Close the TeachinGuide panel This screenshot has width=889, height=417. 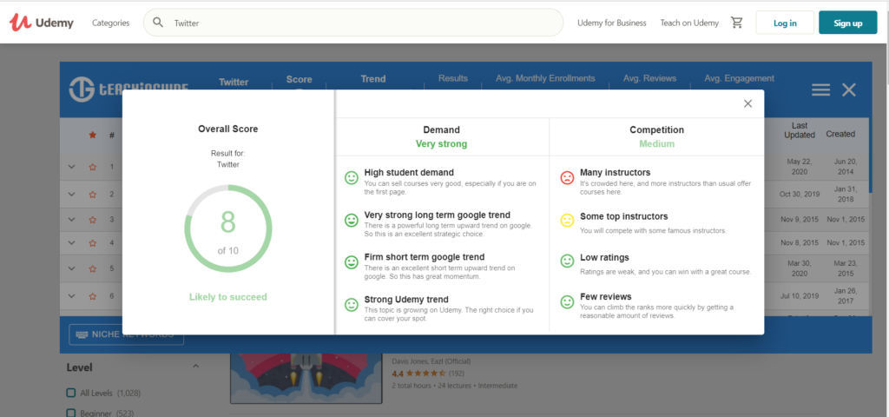click(849, 89)
